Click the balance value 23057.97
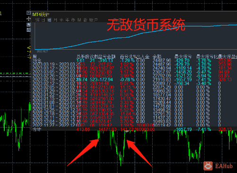The image size is (237, 173). point(162,72)
